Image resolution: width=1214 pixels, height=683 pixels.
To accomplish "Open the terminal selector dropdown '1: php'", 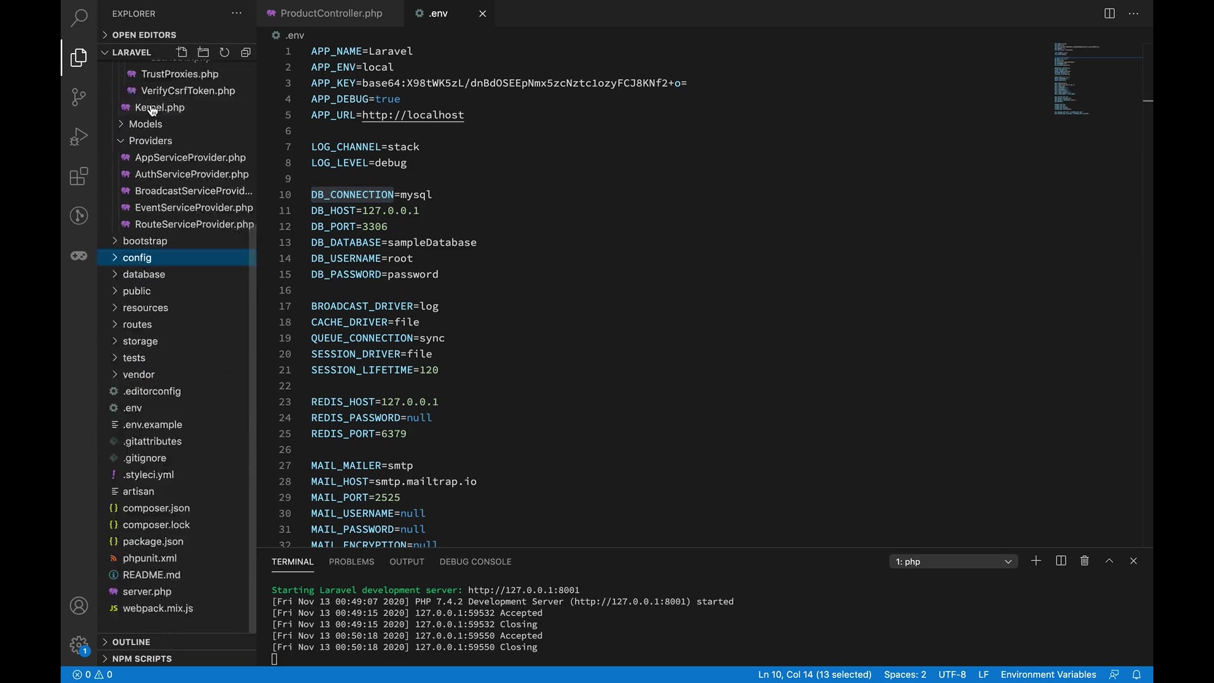I will [953, 562].
